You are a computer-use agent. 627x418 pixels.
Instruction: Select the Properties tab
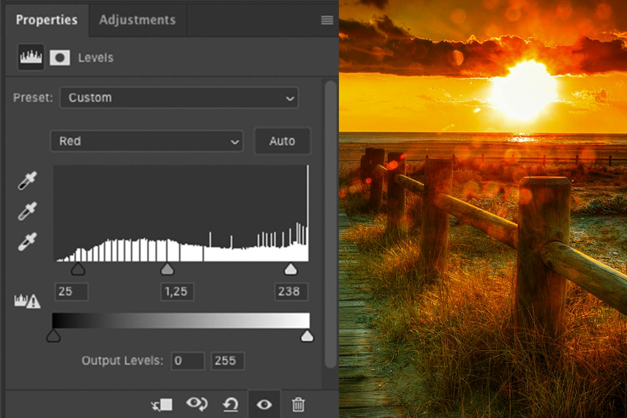click(x=46, y=20)
